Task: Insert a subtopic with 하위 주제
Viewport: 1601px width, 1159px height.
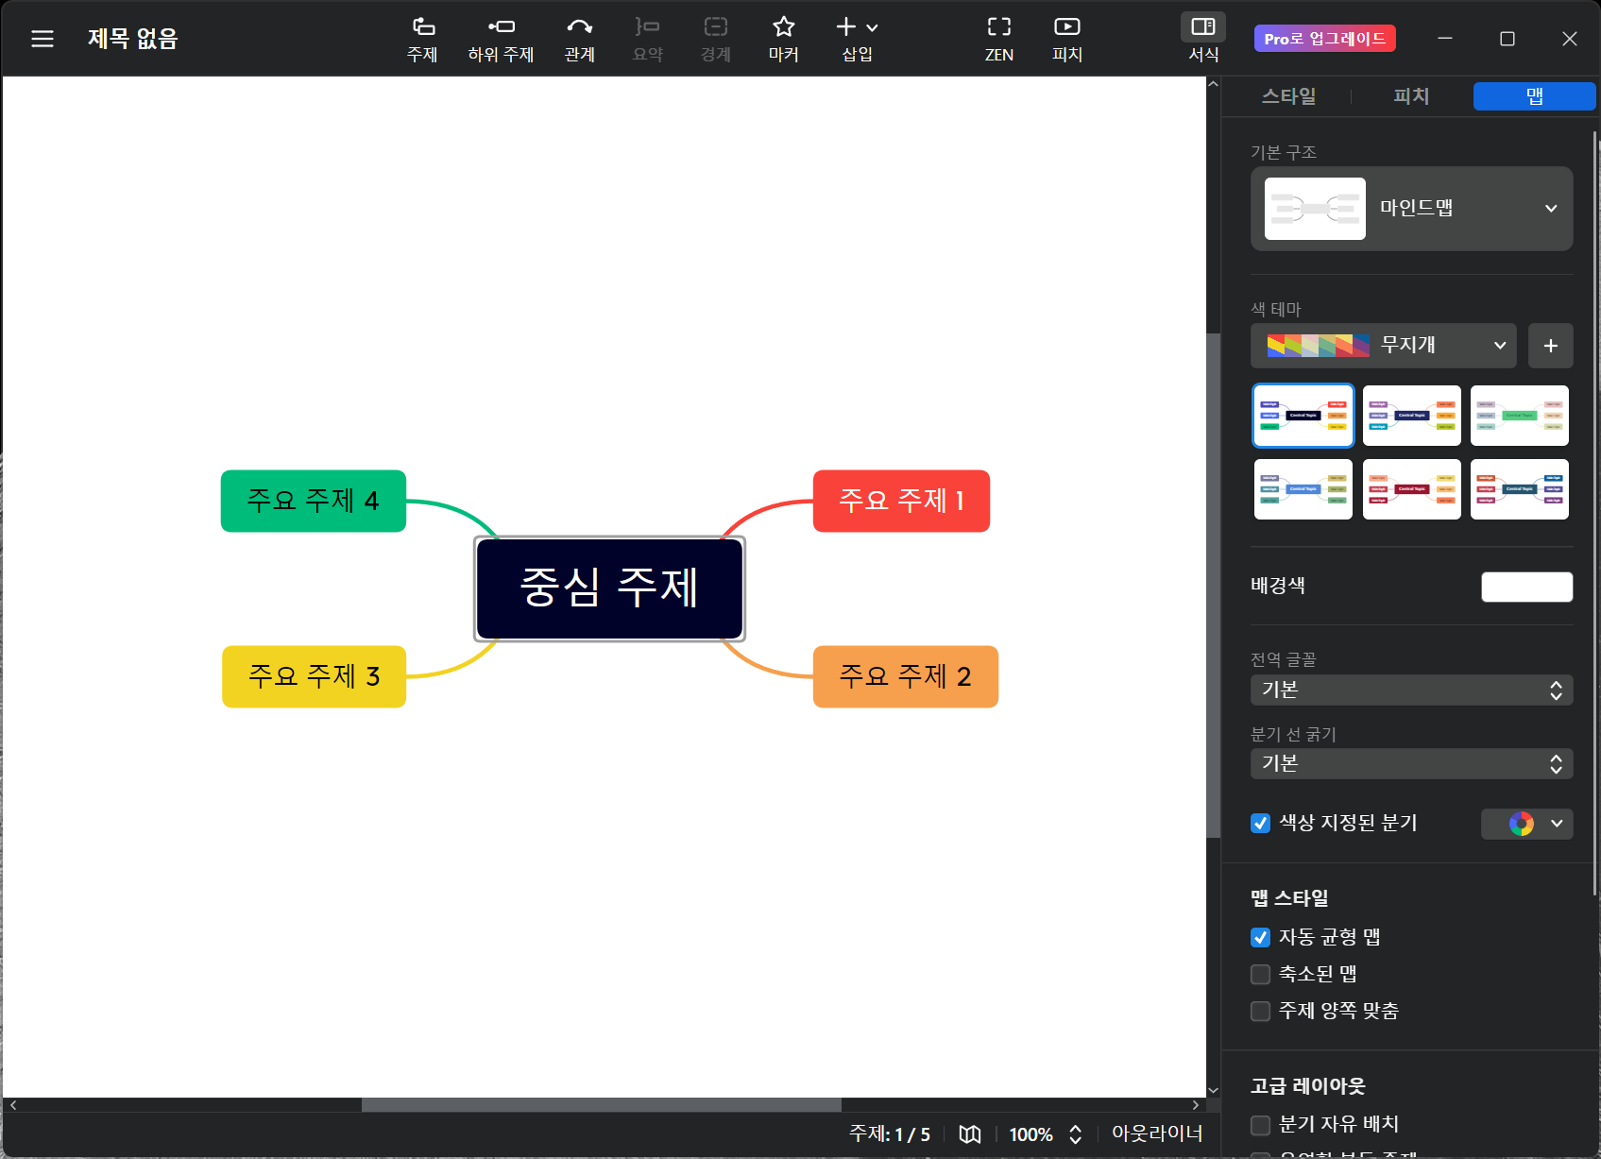Action: [x=501, y=39]
